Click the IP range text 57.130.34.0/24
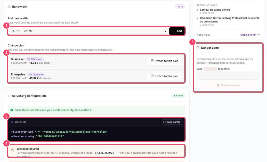Screen dimensions: 267x162 point(104,153)
